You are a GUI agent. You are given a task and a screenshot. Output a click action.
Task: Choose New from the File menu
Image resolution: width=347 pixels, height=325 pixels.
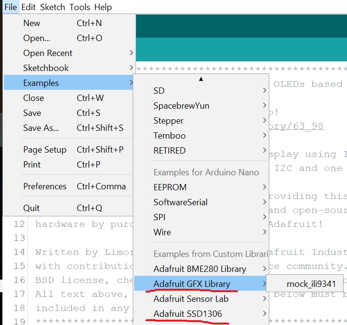pos(32,23)
